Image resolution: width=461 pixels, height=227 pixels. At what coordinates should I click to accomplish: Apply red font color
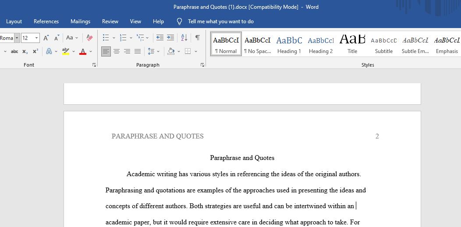pos(83,51)
